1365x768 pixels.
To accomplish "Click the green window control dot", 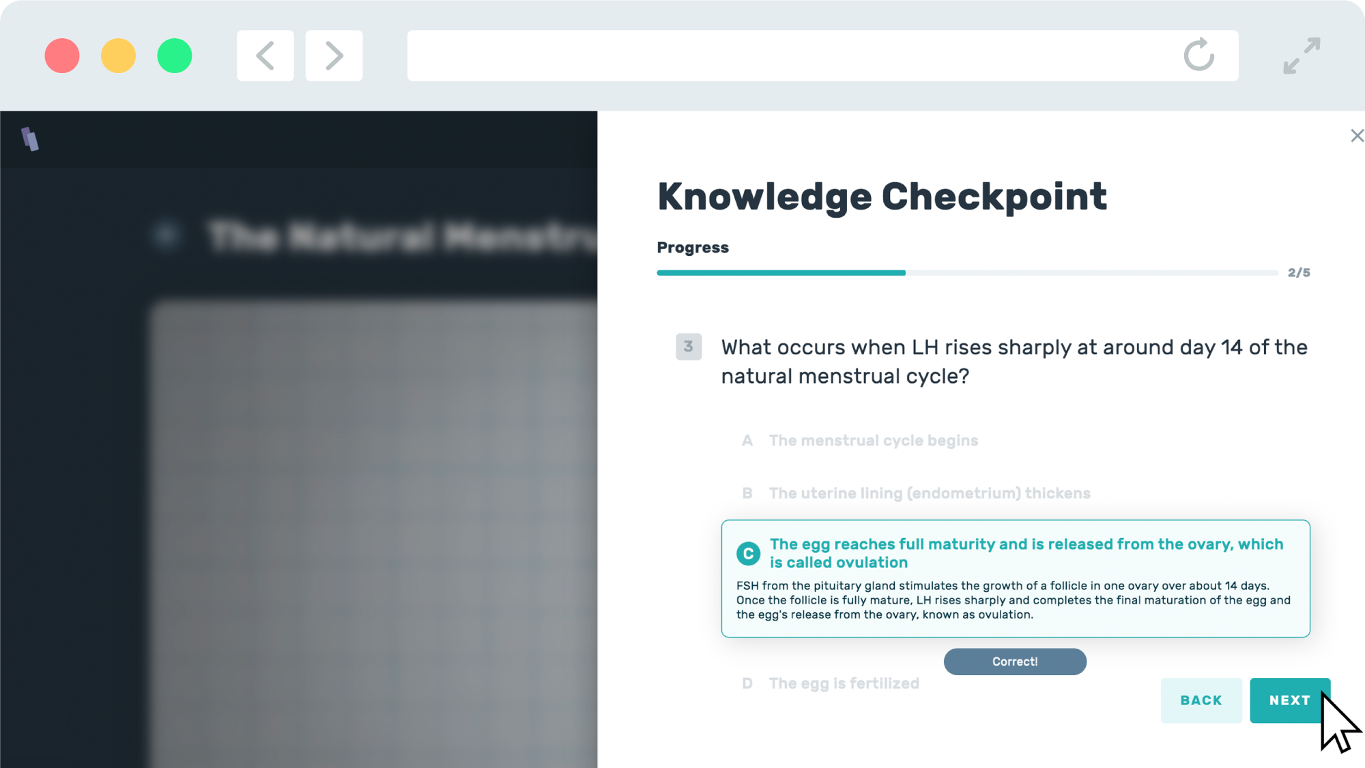I will point(175,55).
